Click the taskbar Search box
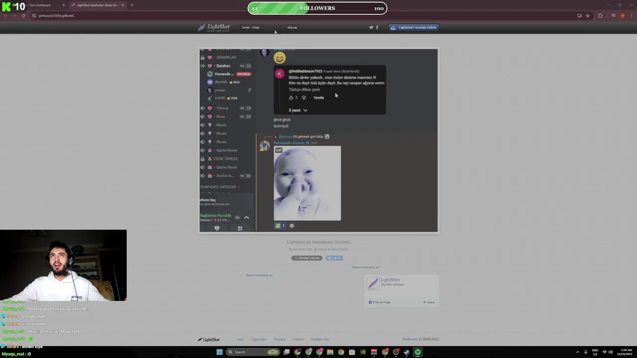 pyautogui.click(x=252, y=352)
